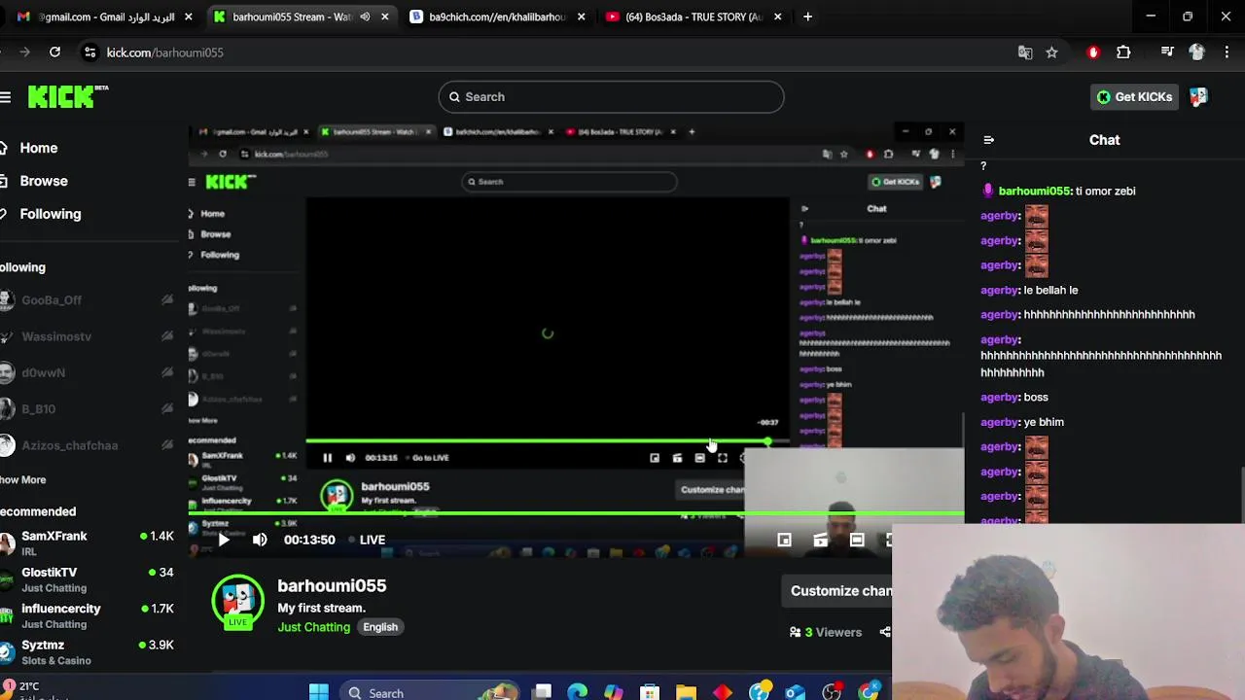The image size is (1245, 700).
Task: Open Home in the Kick sidebar
Action: [39, 148]
